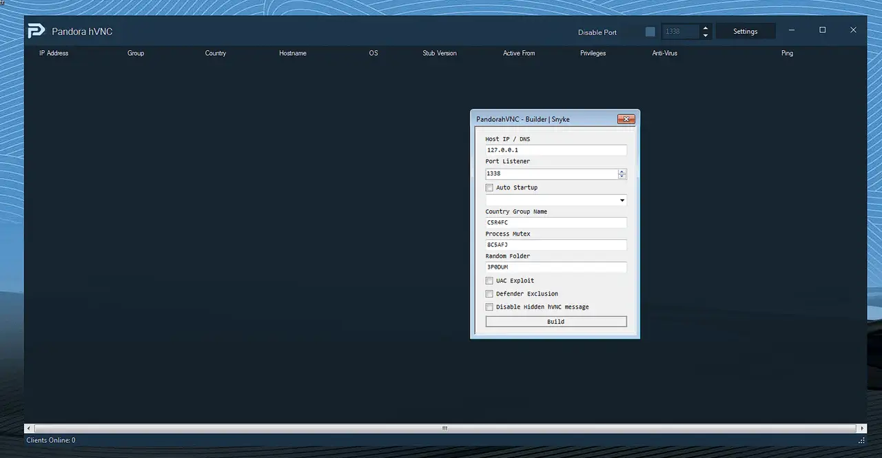882x458 pixels.
Task: Click the Anti-Virus column header
Action: click(664, 53)
